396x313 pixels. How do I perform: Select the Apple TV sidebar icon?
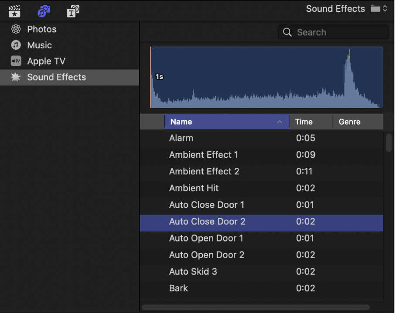tap(16, 61)
